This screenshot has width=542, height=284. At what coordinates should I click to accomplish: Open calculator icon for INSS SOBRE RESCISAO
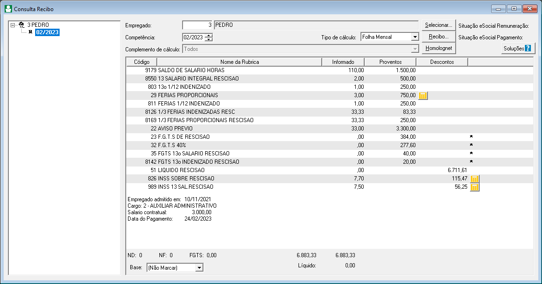tap(475, 179)
